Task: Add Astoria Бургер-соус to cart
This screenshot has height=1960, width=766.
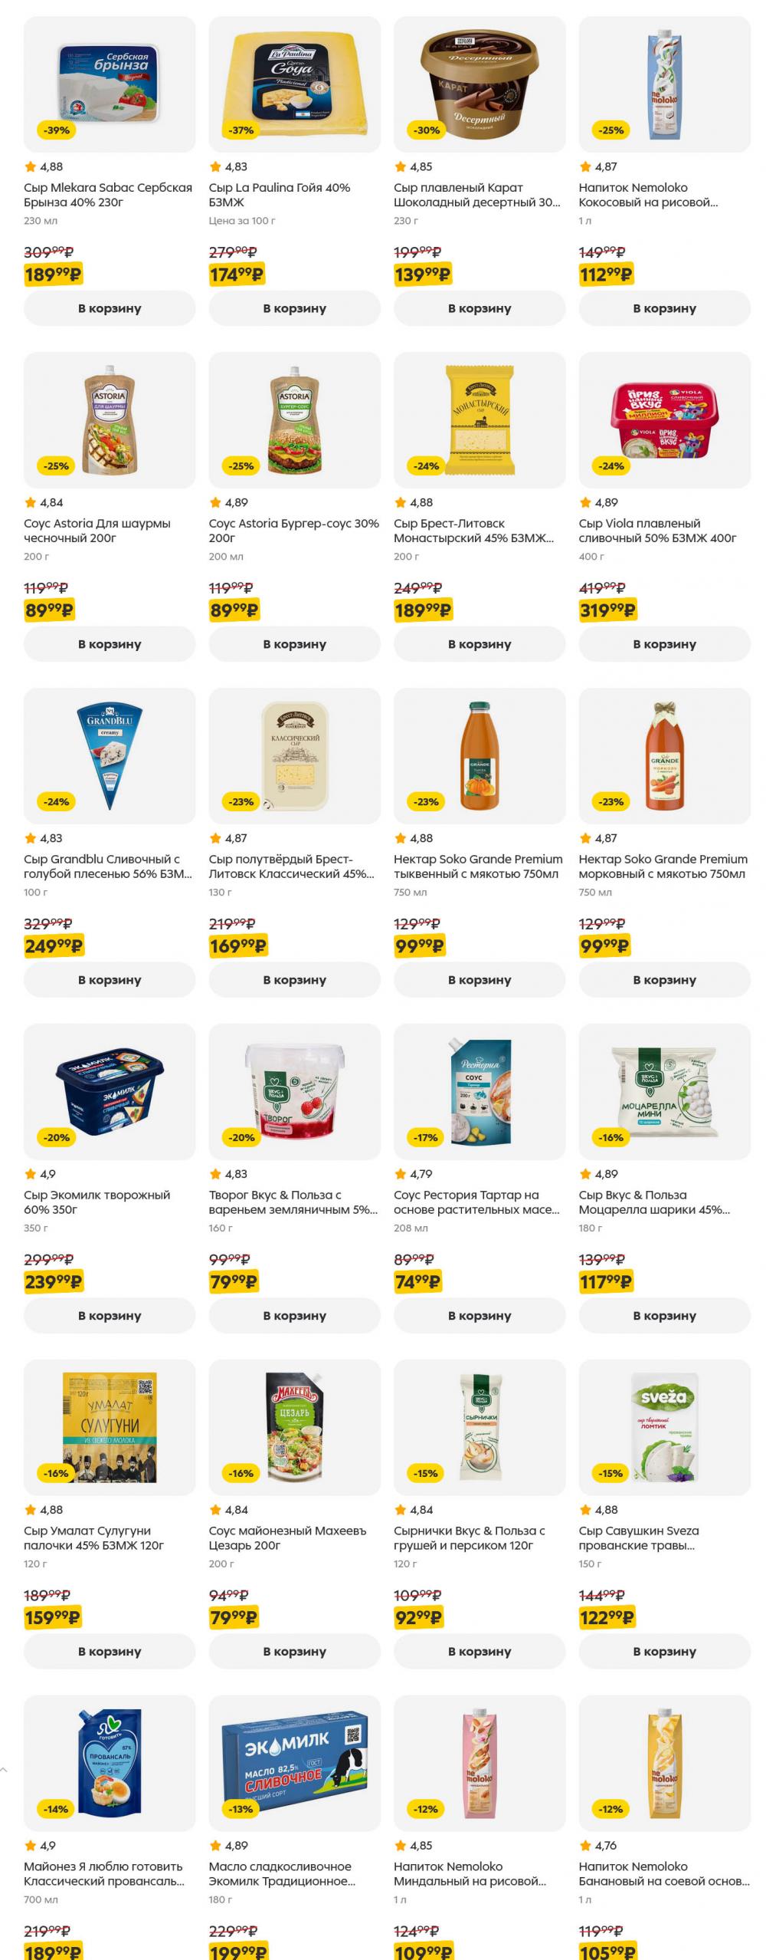Action: point(294,644)
